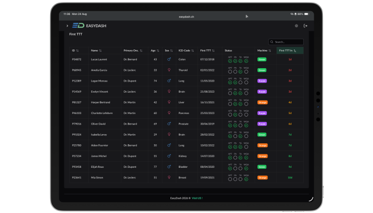Toggle TA status for Oliver David
Image resolution: width=373 pixels, height=213 pixels.
(240, 125)
